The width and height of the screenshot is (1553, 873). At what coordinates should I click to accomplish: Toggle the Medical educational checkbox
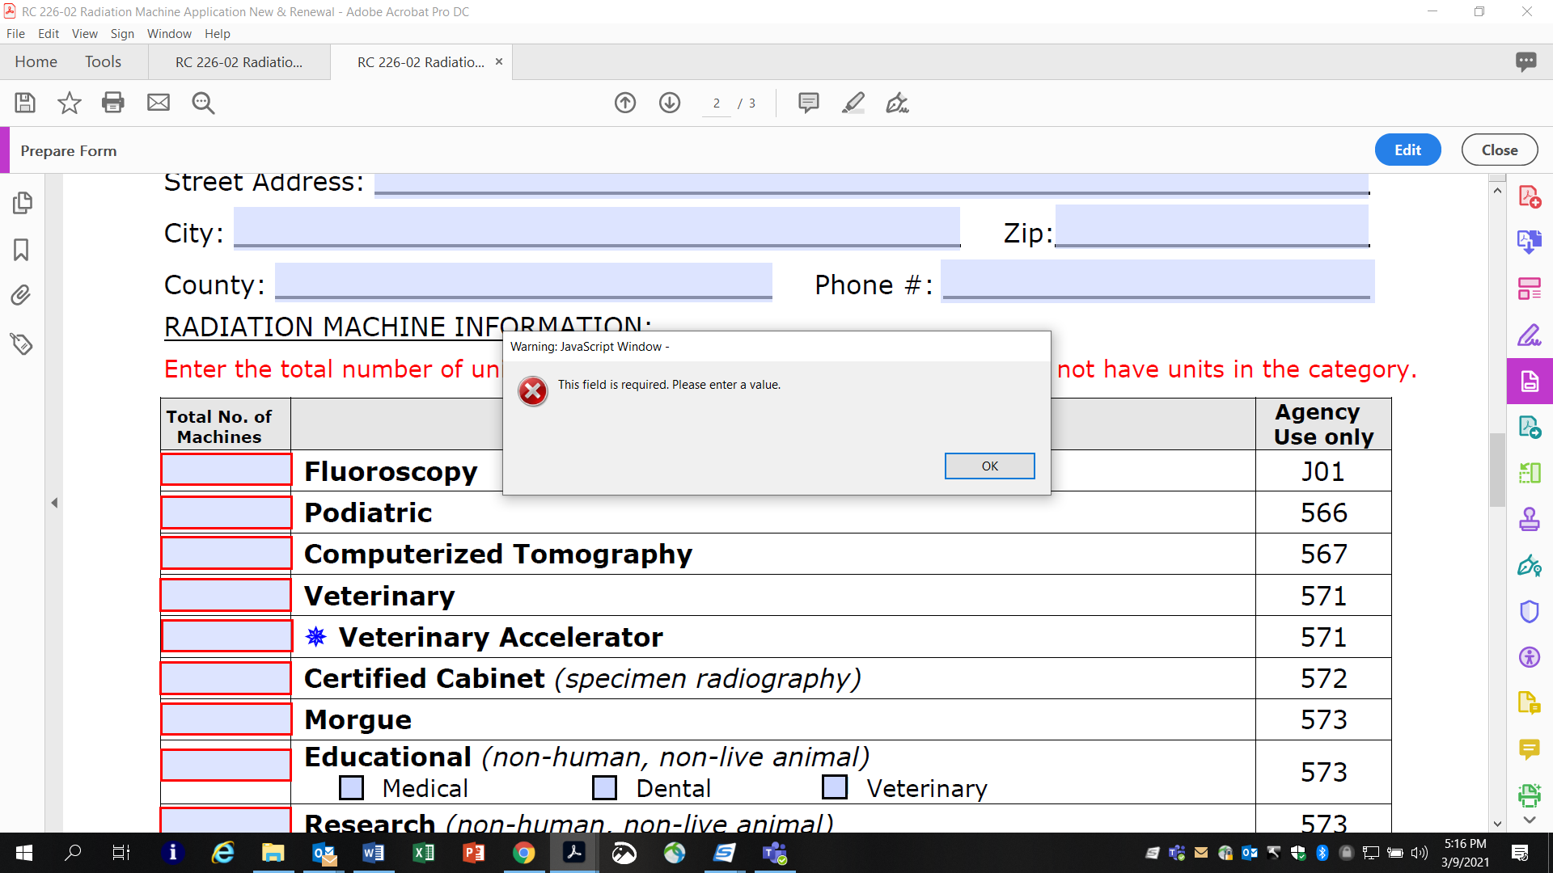[352, 789]
